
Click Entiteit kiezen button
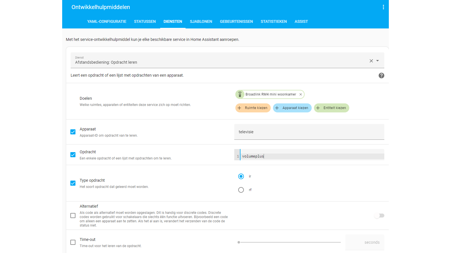tap(331, 108)
